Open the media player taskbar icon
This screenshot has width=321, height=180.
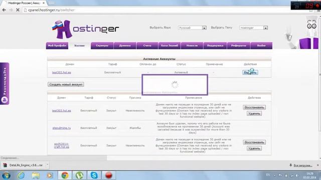pyautogui.click(x=50, y=175)
